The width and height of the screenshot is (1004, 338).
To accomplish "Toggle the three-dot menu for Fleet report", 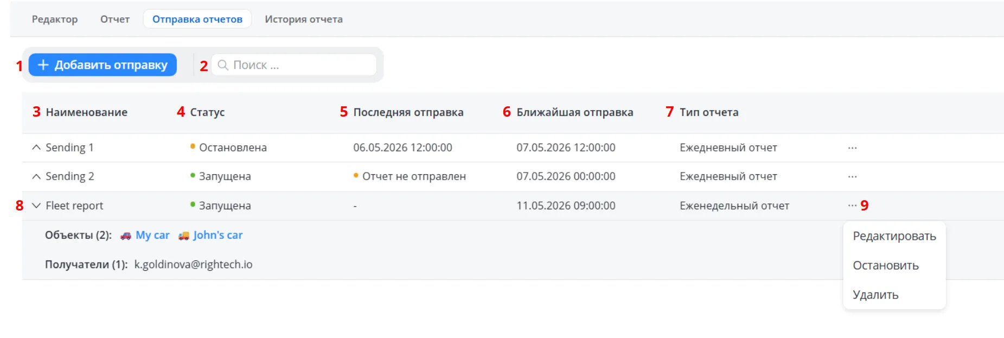I will (x=852, y=206).
